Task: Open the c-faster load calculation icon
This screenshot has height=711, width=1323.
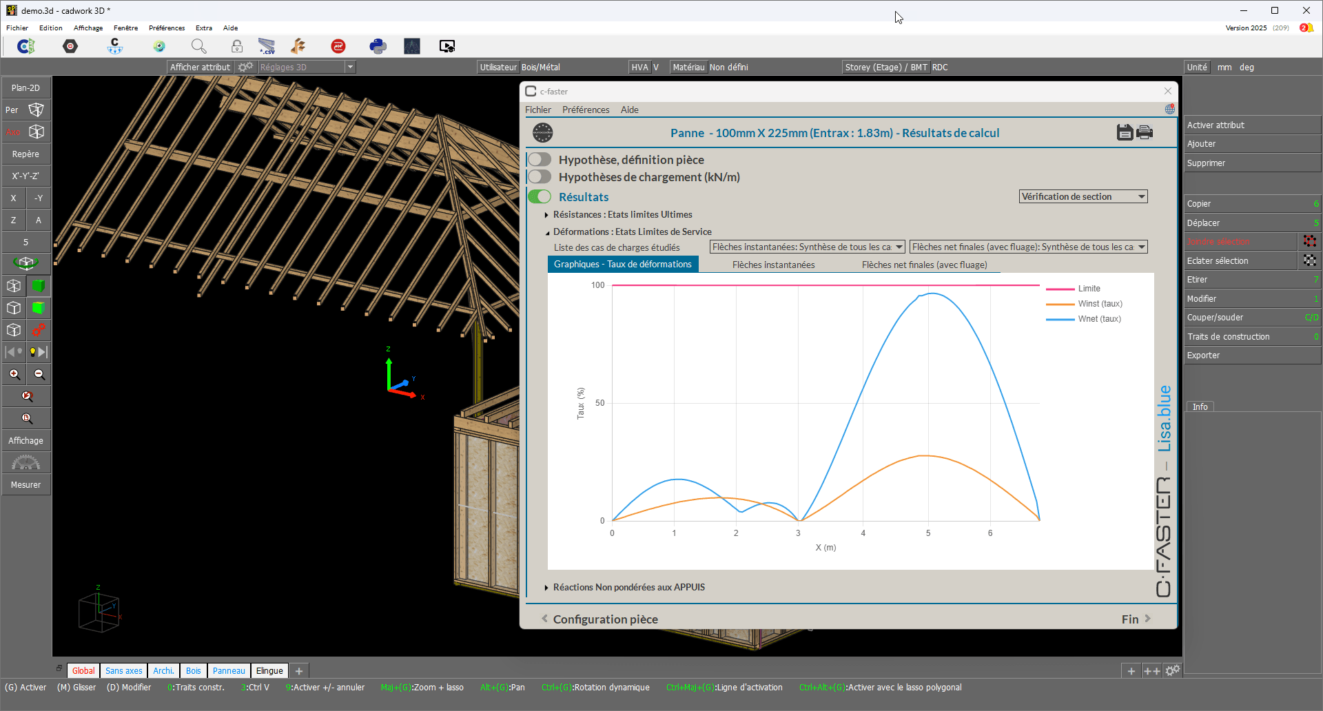Action: [115, 46]
